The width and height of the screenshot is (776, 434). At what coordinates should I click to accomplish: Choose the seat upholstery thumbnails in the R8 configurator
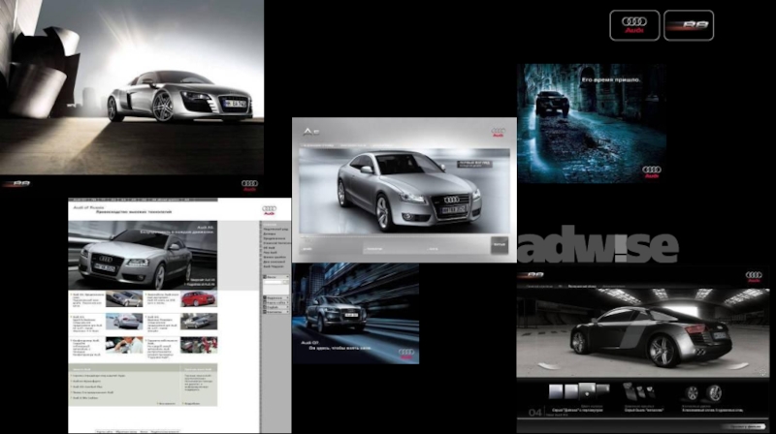coord(639,391)
